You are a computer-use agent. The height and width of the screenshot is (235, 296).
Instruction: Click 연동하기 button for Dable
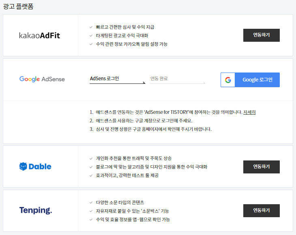(261, 167)
